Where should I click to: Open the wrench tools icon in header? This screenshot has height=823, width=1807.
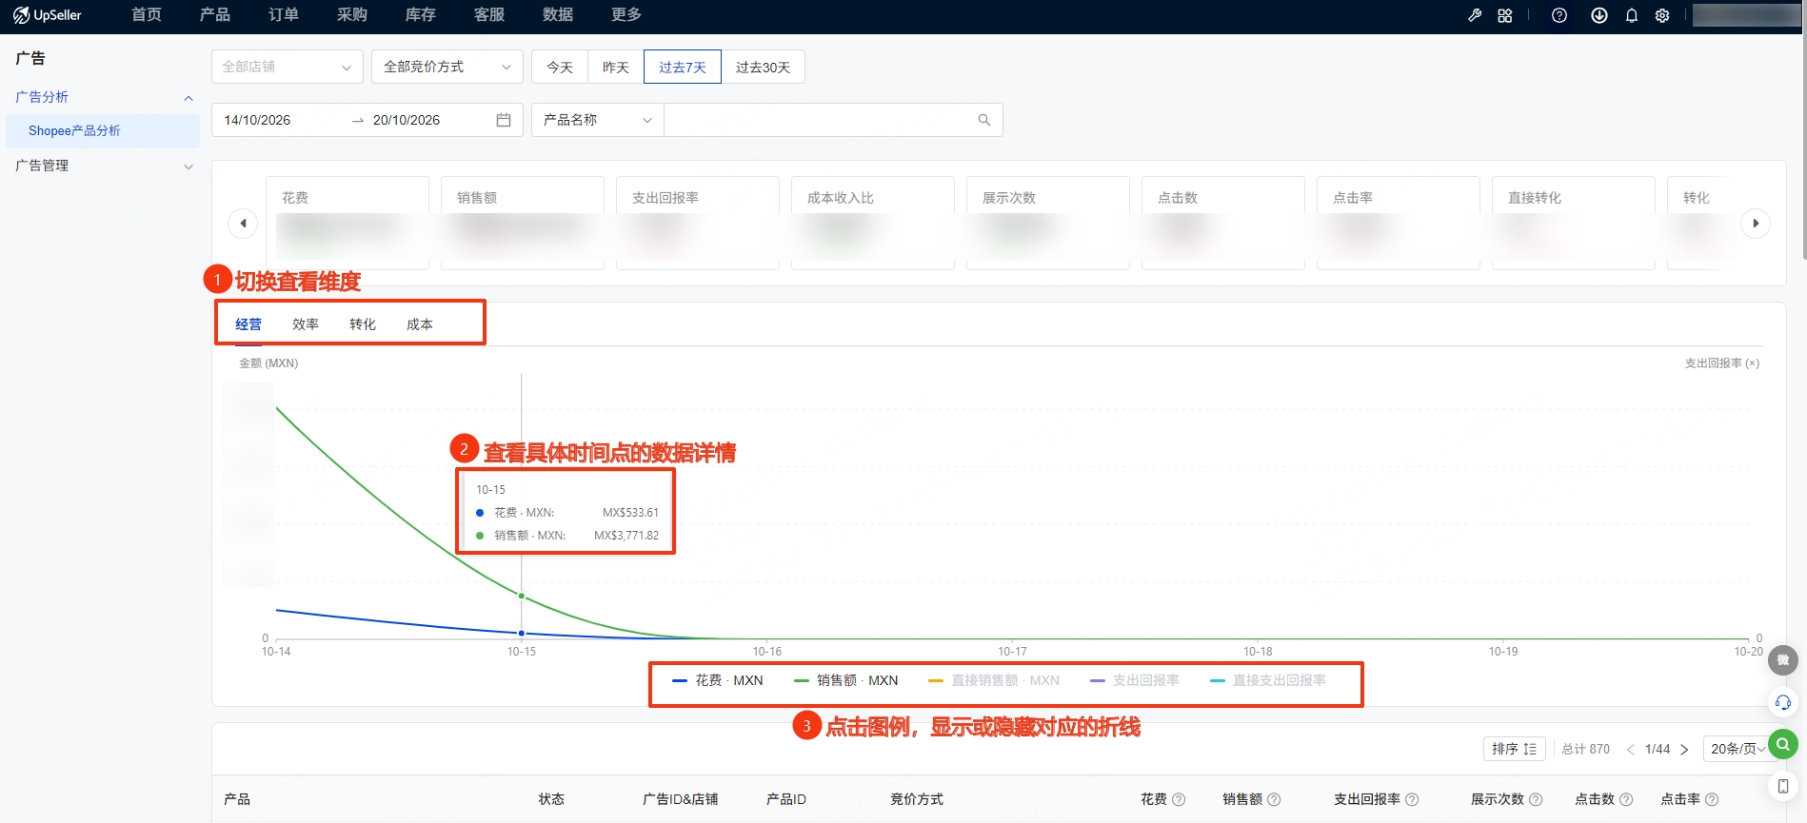pyautogui.click(x=1475, y=15)
